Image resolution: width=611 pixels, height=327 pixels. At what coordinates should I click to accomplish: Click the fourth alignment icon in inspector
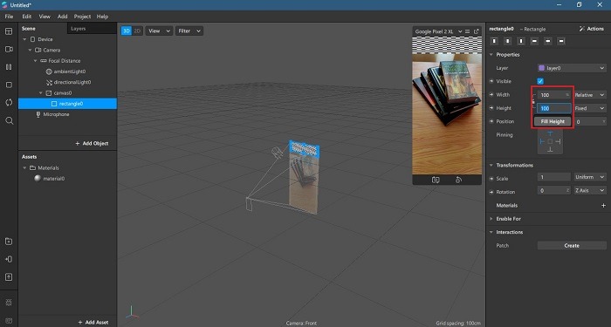coord(534,41)
